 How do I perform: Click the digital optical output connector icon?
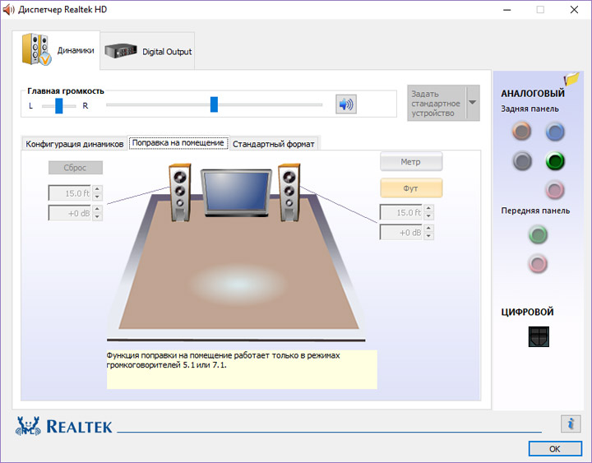(539, 336)
